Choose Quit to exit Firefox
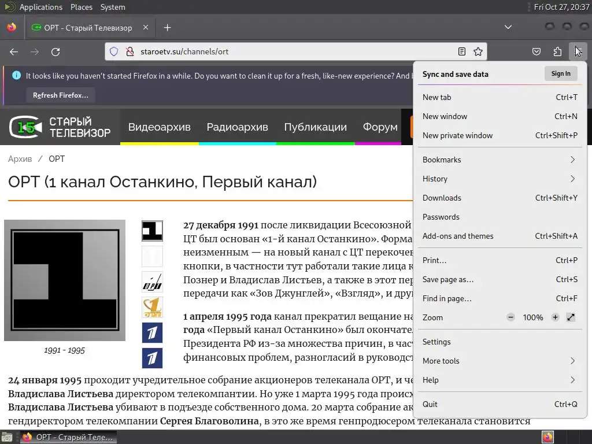 point(500,404)
